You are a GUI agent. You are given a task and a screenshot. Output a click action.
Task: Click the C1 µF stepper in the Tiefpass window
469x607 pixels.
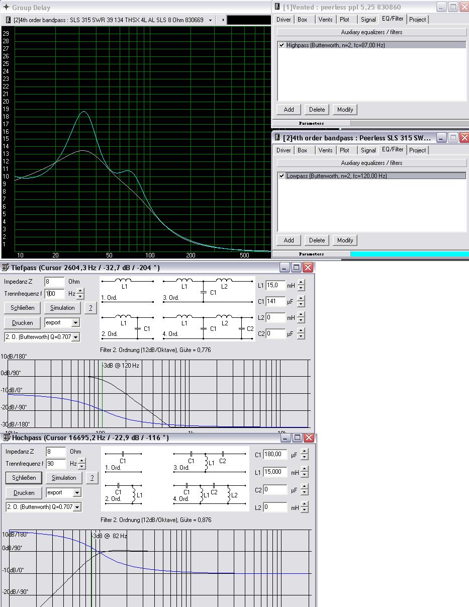tap(301, 301)
